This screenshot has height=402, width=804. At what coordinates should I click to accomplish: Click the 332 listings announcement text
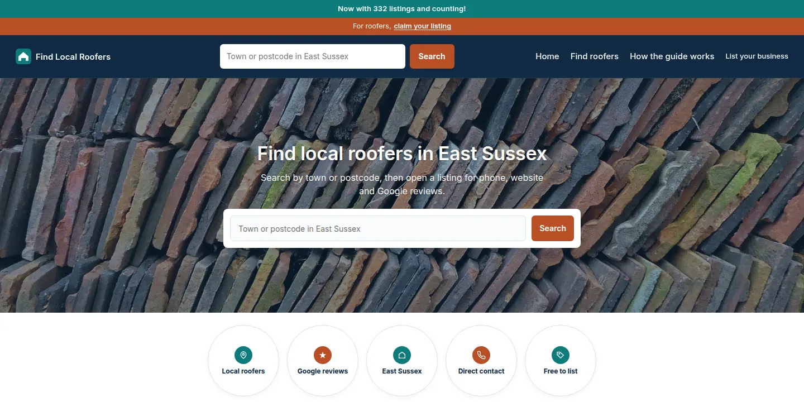point(402,9)
